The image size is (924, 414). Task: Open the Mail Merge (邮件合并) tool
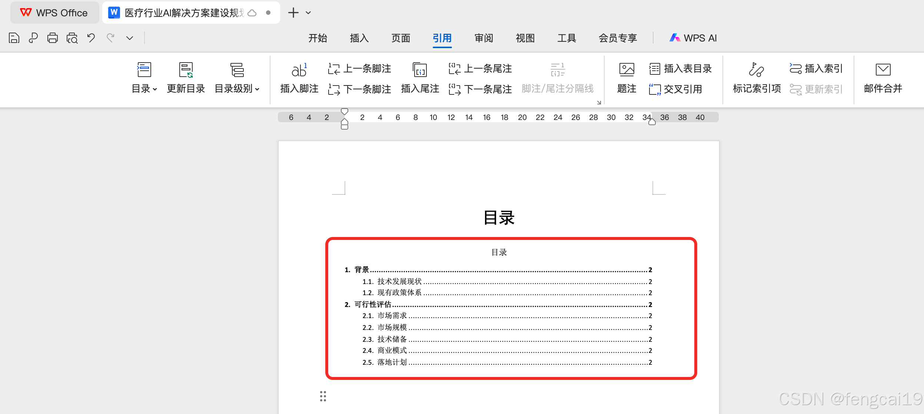pyautogui.click(x=883, y=70)
